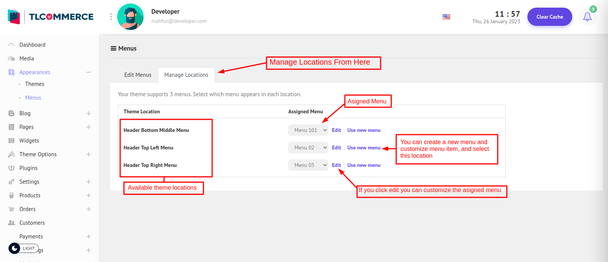Click the Customers people icon
This screenshot has width=608, height=262.
click(11, 223)
